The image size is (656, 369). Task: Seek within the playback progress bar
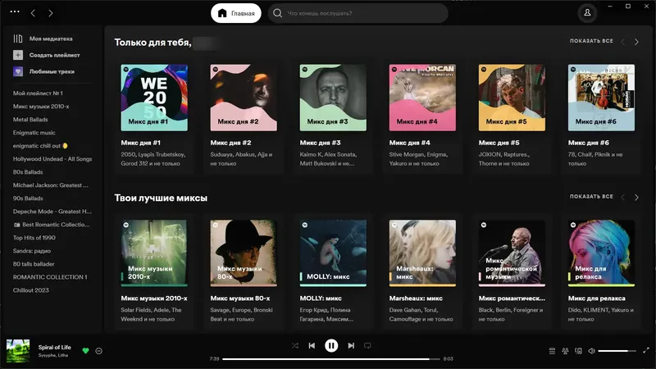click(x=331, y=359)
